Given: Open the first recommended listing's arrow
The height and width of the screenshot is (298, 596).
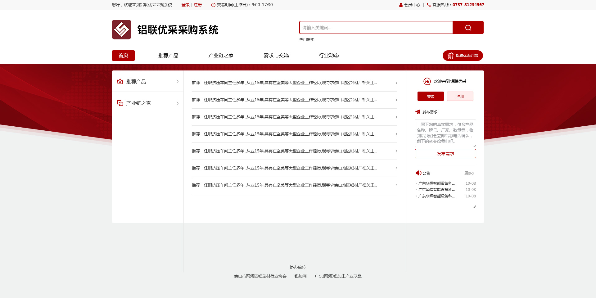Looking at the screenshot, I should 396,83.
